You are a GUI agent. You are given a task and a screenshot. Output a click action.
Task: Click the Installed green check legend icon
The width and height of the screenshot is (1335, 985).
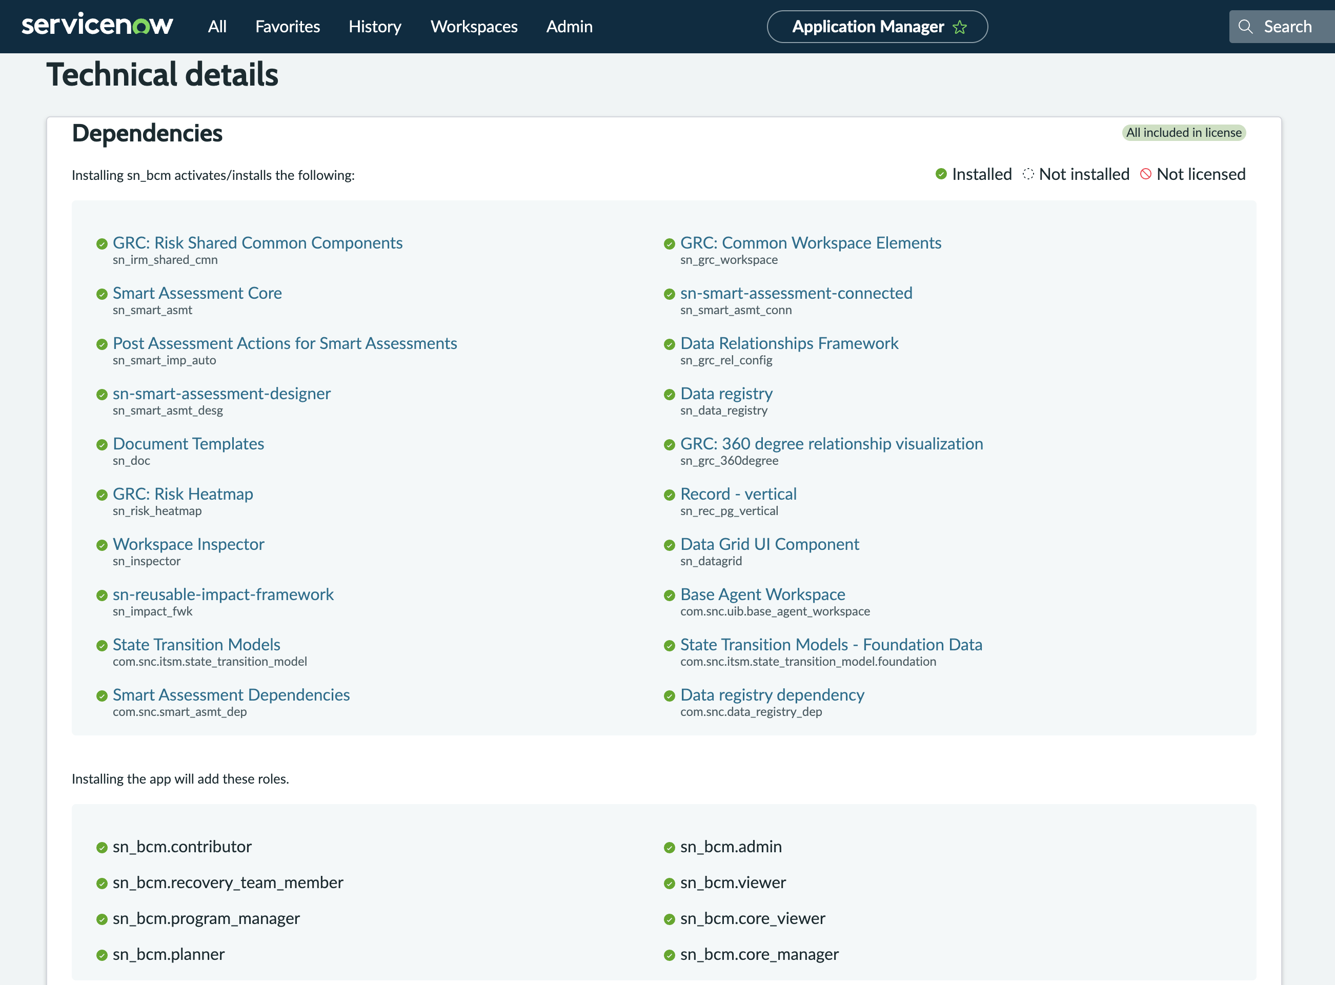(941, 174)
